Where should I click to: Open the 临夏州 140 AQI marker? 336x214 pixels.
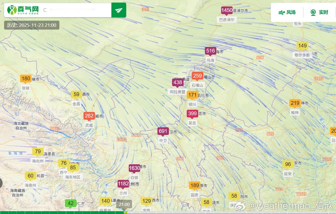click(x=106, y=201)
